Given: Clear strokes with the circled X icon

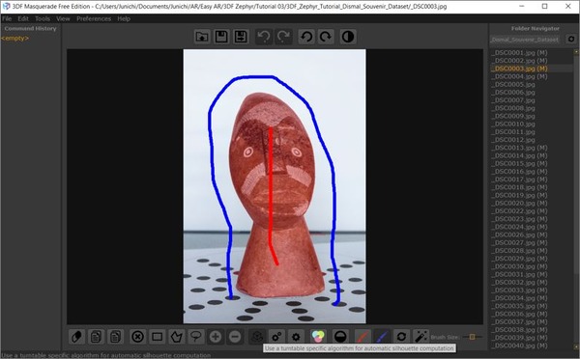Looking at the screenshot, I should click(x=137, y=337).
